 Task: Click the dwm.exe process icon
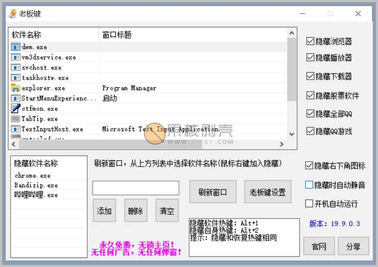15,47
